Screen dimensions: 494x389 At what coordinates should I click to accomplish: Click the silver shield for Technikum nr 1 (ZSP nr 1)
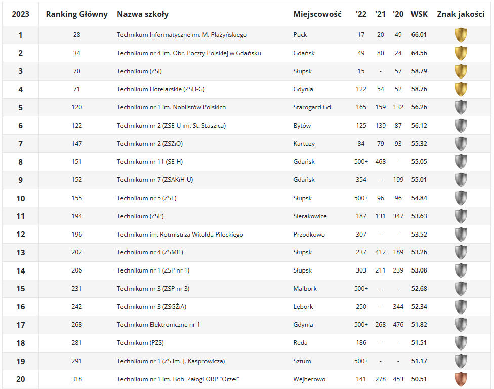click(461, 270)
